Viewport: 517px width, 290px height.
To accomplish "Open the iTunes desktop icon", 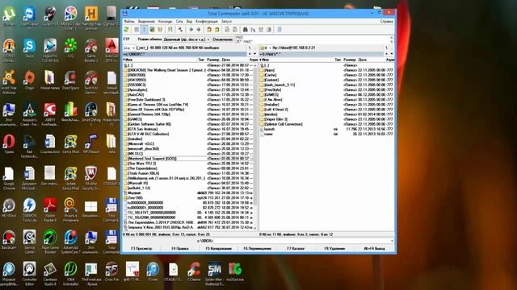I will point(153,271).
